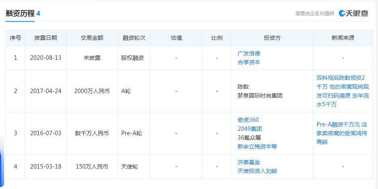
Task: Open investor link 2049集团
Action: (250, 129)
